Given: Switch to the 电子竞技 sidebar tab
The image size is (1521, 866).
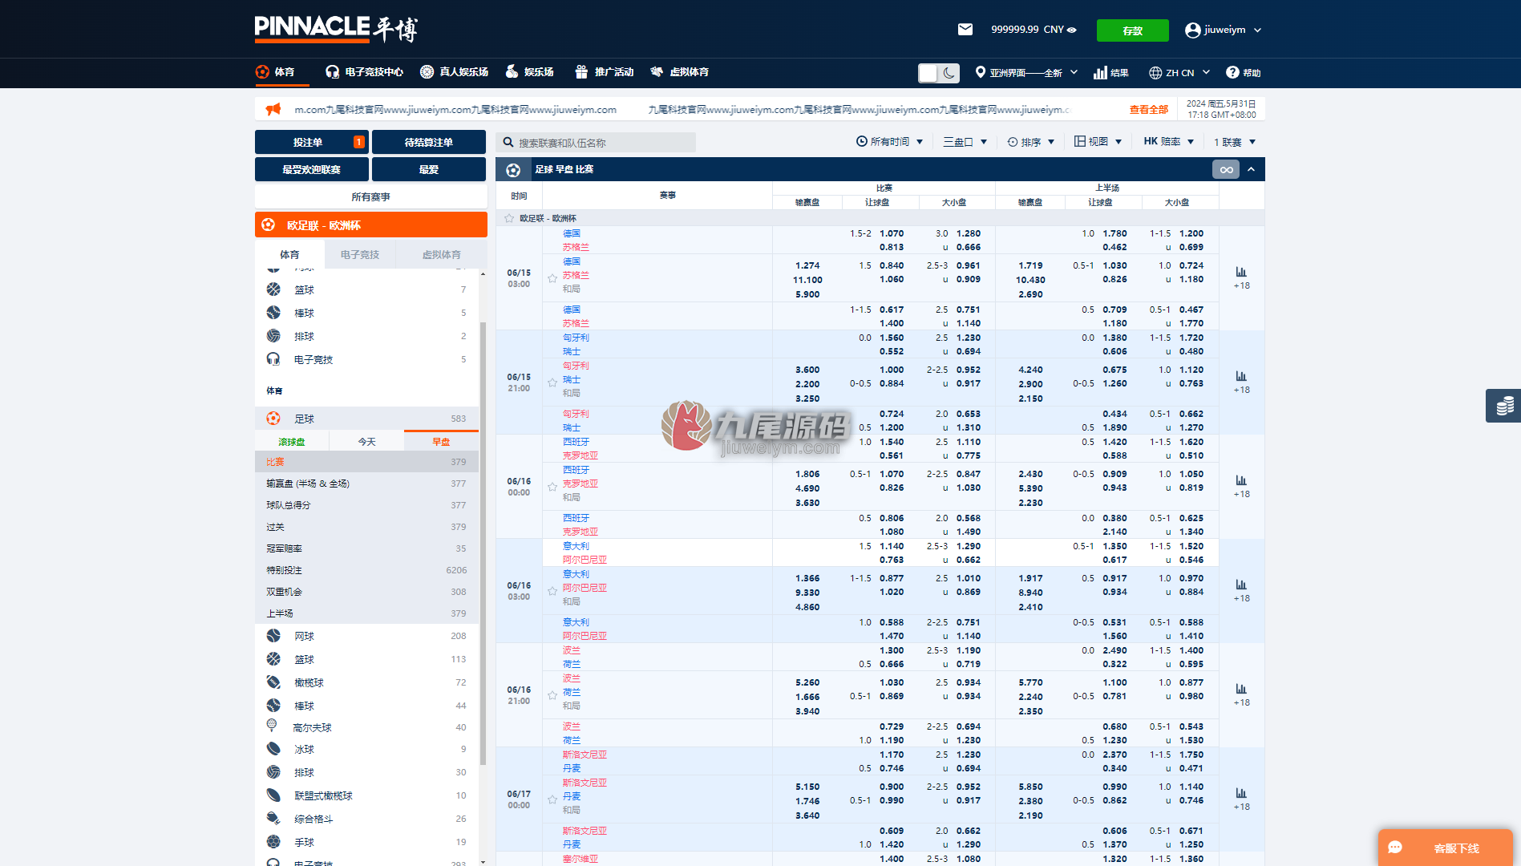Looking at the screenshot, I should pyautogui.click(x=360, y=254).
